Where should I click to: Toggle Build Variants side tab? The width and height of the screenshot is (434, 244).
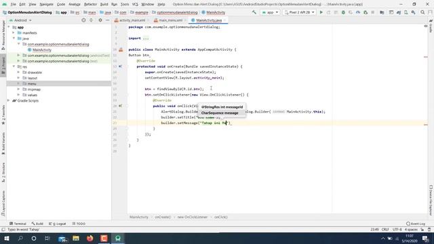pyautogui.click(x=3, y=143)
